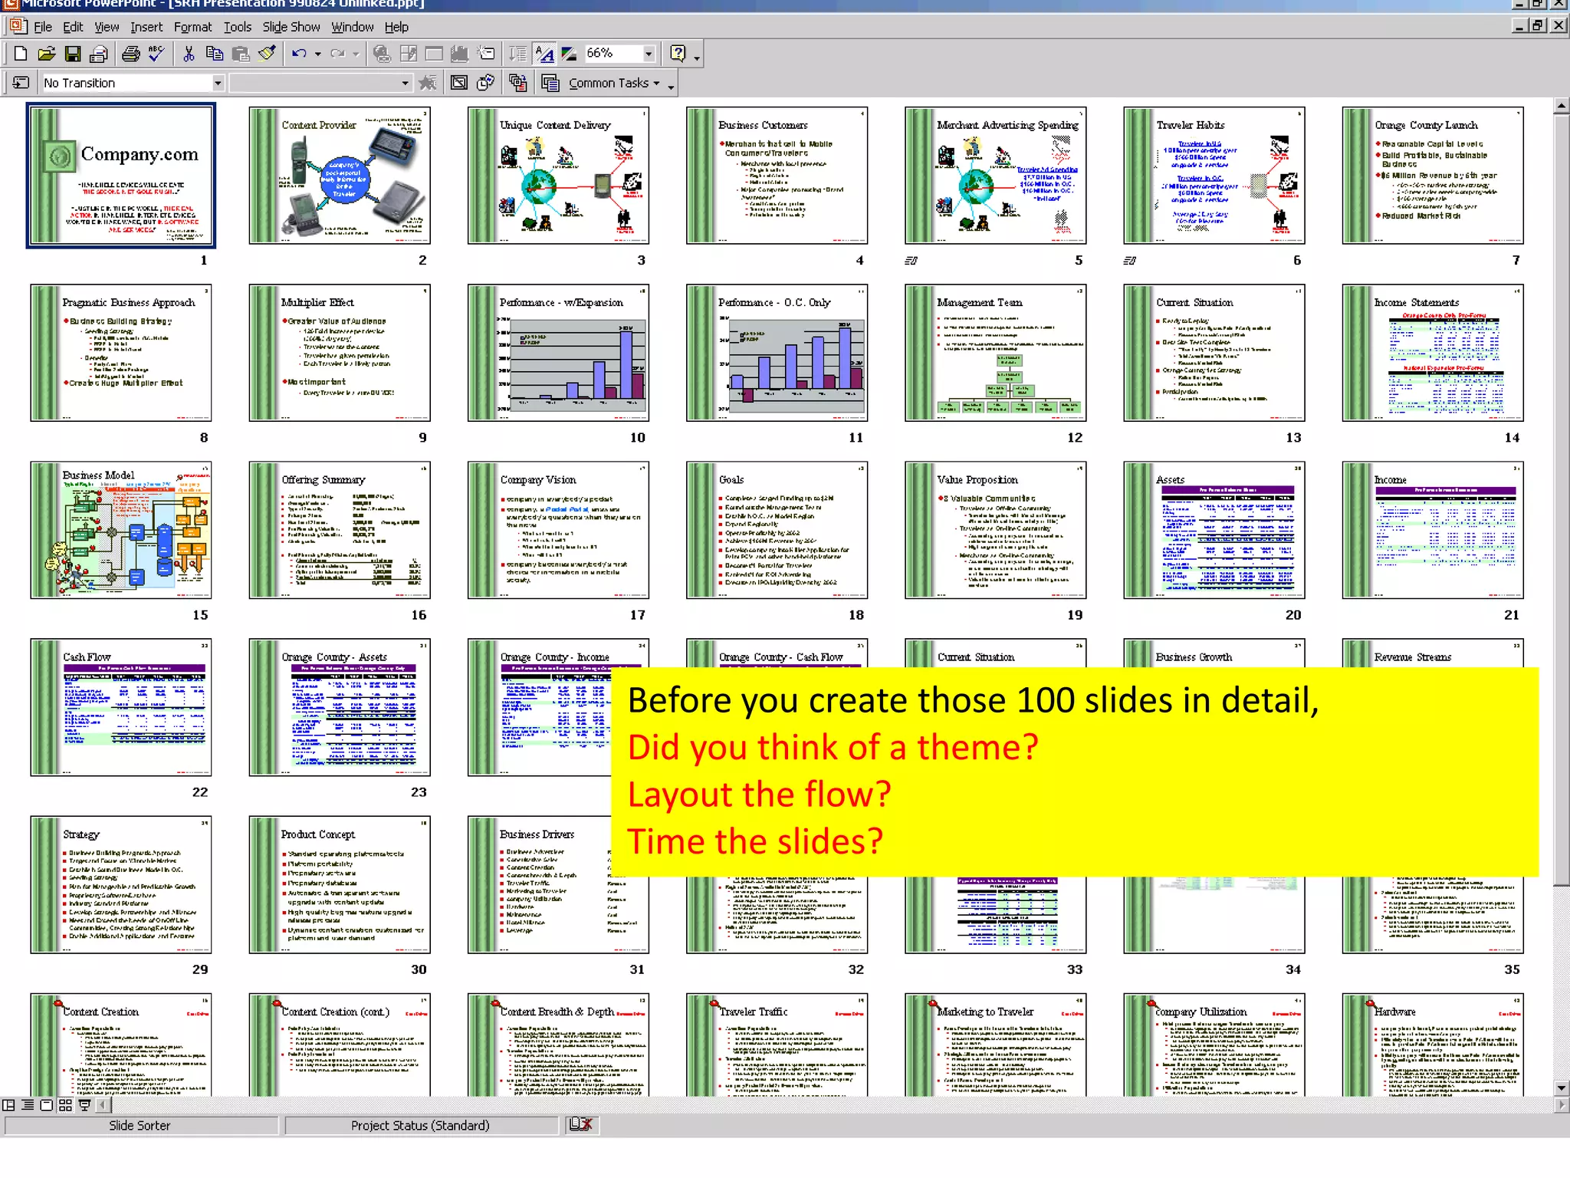Screen dimensions: 1570x1178
Task: Run the spelling check tool
Action: coord(156,54)
